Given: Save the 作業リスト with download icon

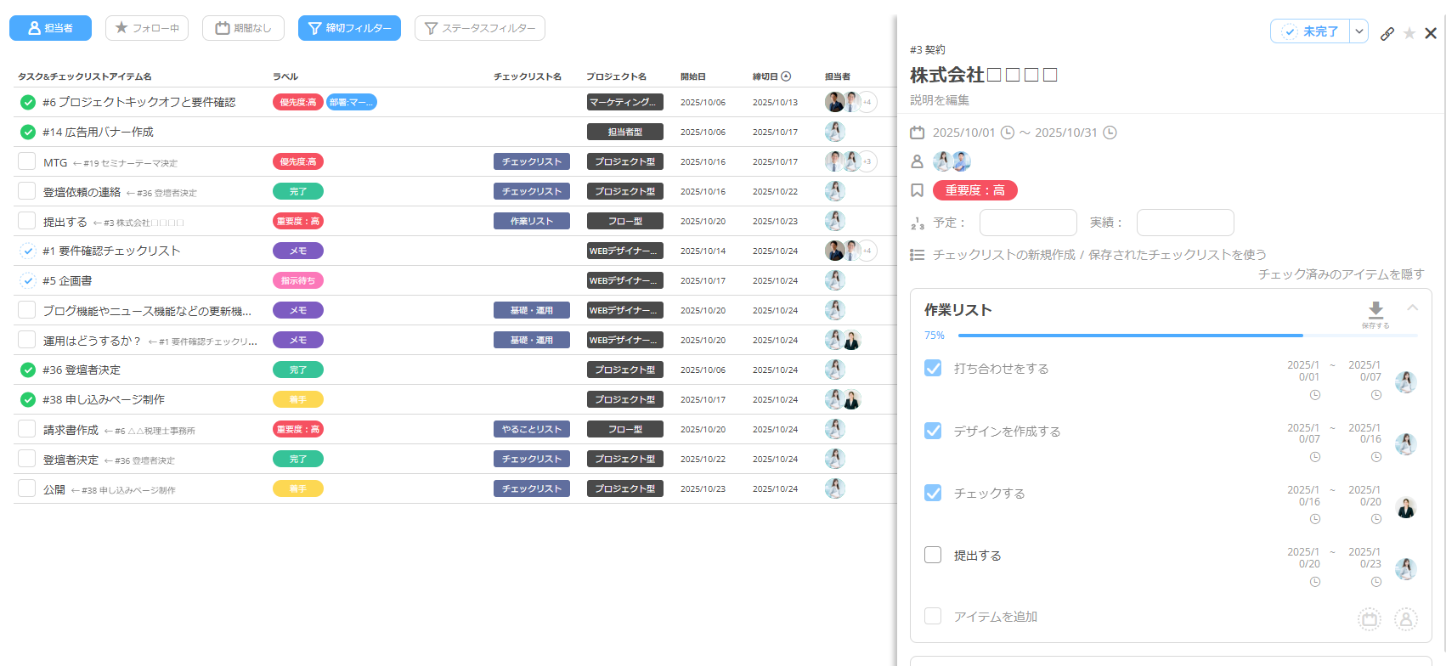Looking at the screenshot, I should (x=1375, y=313).
